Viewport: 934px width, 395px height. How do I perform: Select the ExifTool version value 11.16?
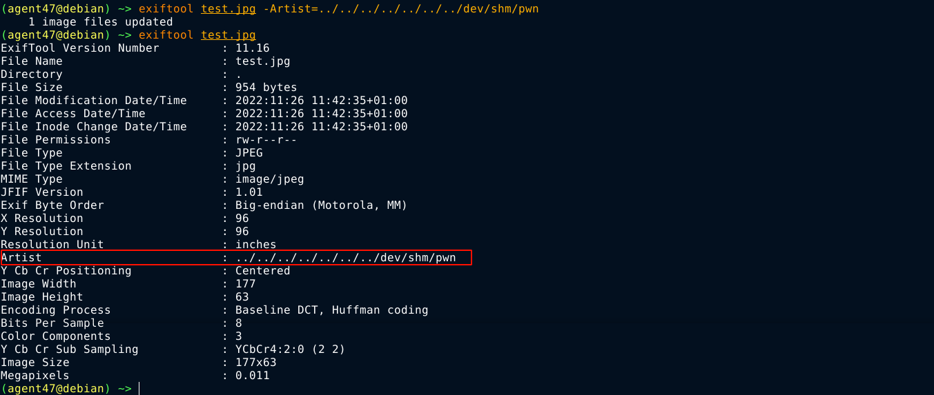(x=252, y=48)
